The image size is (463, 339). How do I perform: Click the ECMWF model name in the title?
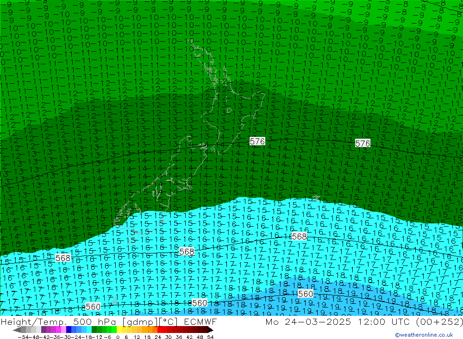(x=200, y=321)
